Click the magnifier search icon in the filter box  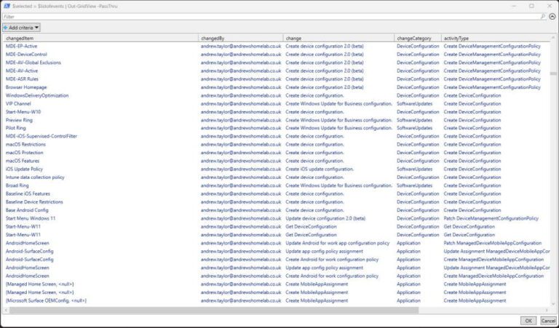click(542, 16)
